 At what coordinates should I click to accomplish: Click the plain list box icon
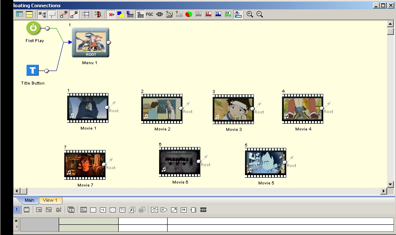click(x=93, y=210)
